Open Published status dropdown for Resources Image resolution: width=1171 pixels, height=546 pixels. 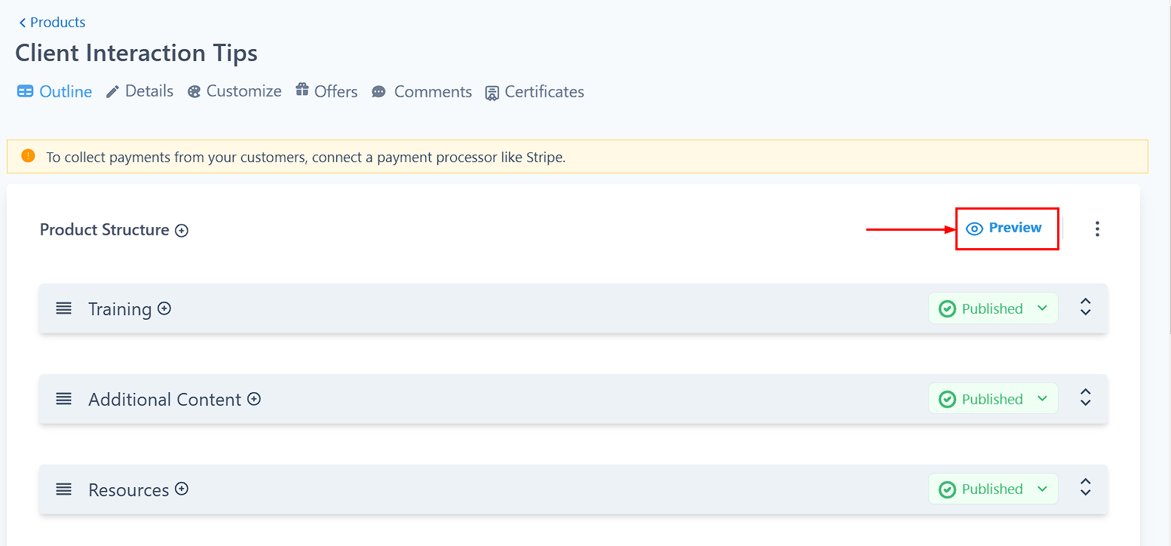click(993, 489)
